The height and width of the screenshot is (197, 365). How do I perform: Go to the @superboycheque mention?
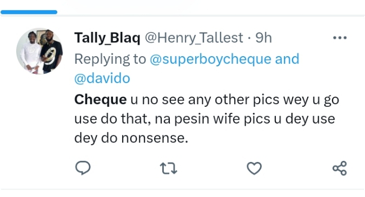(x=210, y=59)
